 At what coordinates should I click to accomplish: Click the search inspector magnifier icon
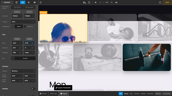click(x=23, y=2)
